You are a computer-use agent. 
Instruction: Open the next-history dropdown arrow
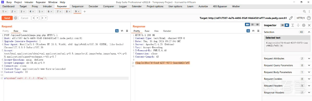coord(45,18)
